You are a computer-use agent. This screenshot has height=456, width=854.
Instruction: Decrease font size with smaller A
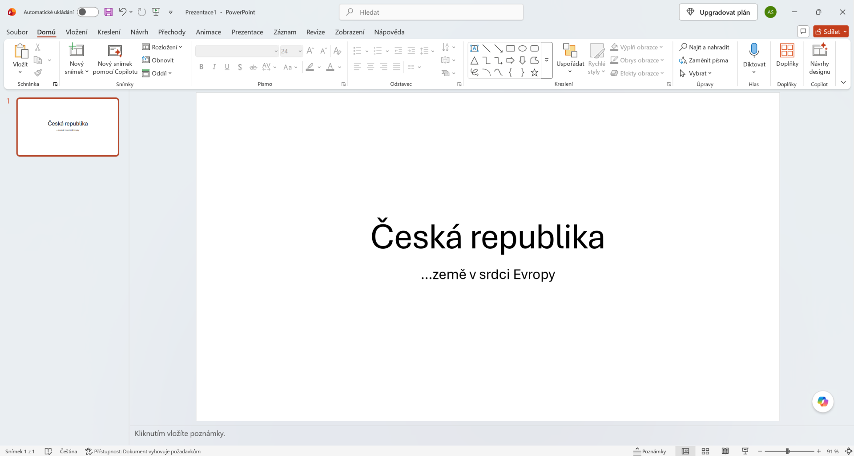324,51
